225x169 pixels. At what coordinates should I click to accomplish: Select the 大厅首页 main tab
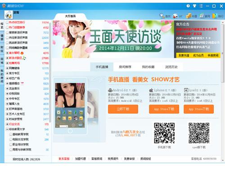pyautogui.click(x=70, y=16)
